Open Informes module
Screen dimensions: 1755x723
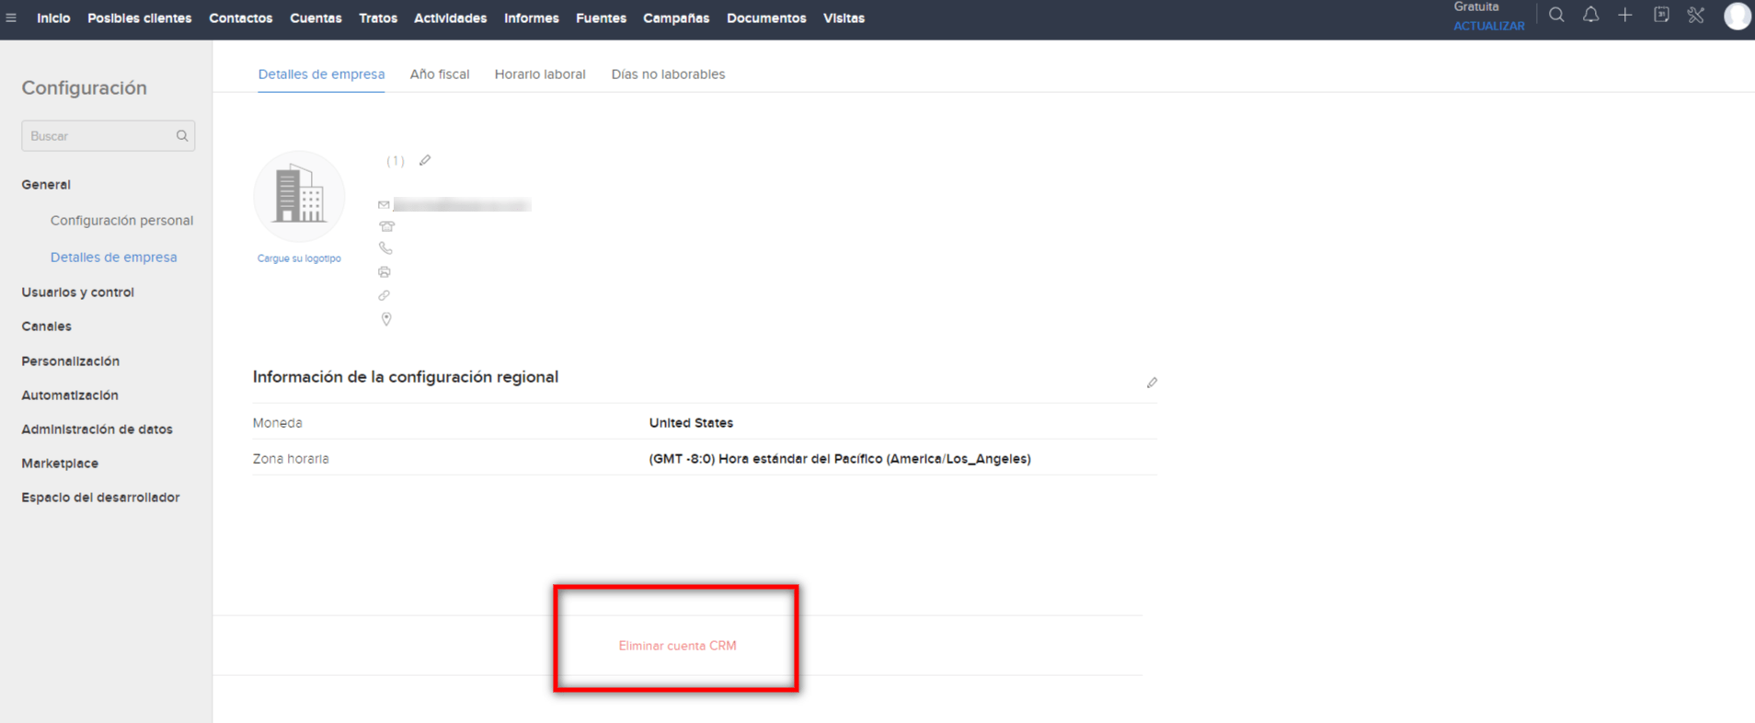click(x=532, y=18)
